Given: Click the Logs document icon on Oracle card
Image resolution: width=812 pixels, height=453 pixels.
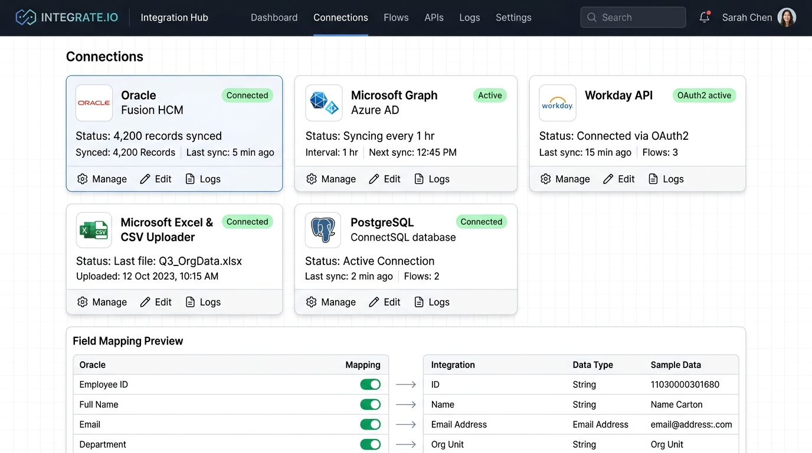Looking at the screenshot, I should (x=190, y=179).
